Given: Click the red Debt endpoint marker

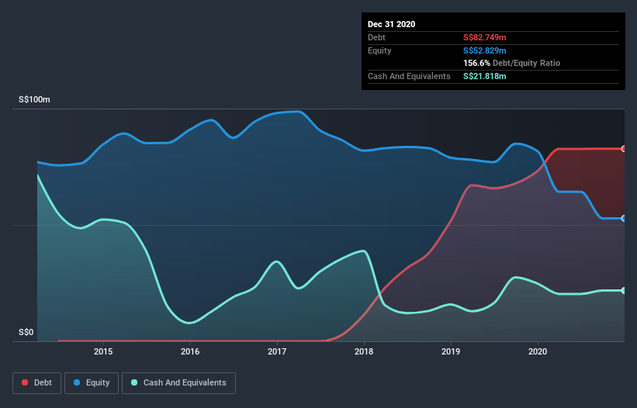Looking at the screenshot, I should tap(624, 149).
